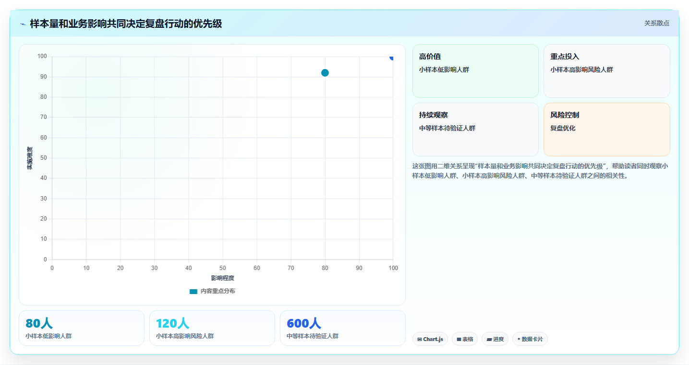Click 小样本低影响人群 caption under 80人
Screen dimensions: 689x365
(x=48, y=336)
